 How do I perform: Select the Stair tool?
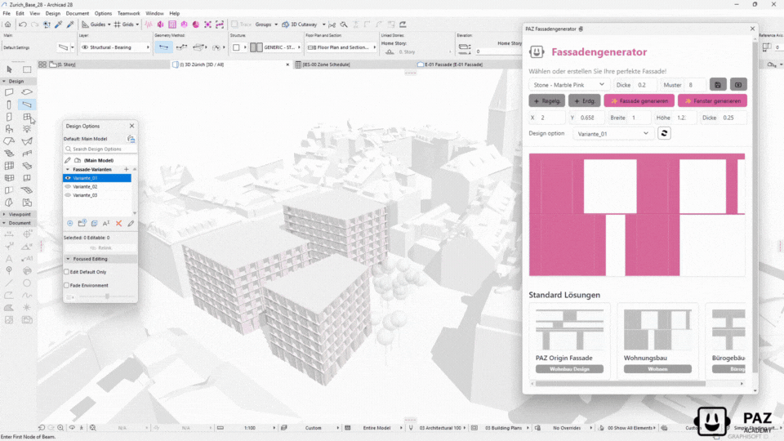click(x=9, y=154)
